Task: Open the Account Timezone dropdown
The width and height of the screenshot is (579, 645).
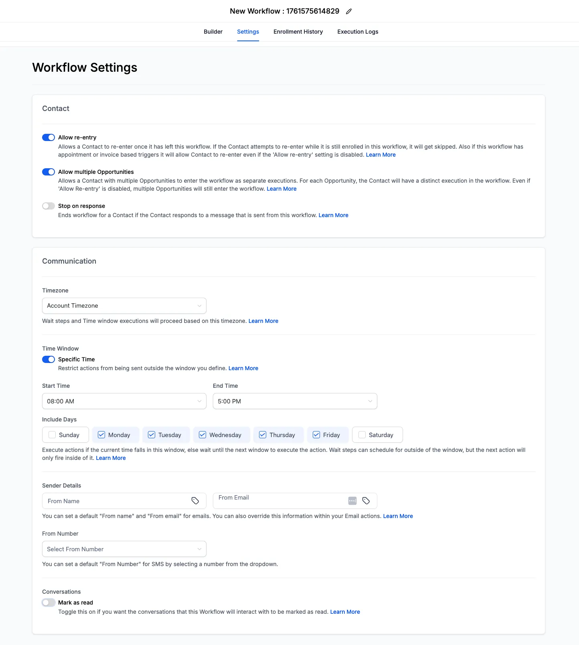Action: 124,306
